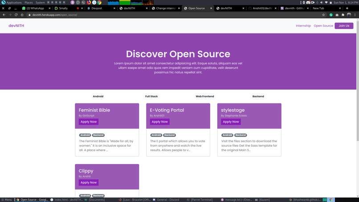Click the camera extension icon in toolbar
This screenshot has width=359, height=202.
[x=337, y=15]
